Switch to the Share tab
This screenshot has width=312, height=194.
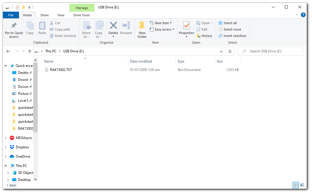44,15
